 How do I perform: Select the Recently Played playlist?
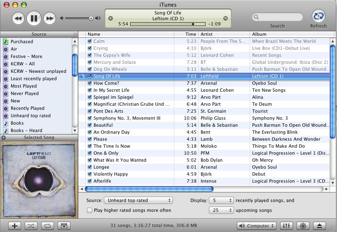[x=28, y=108]
